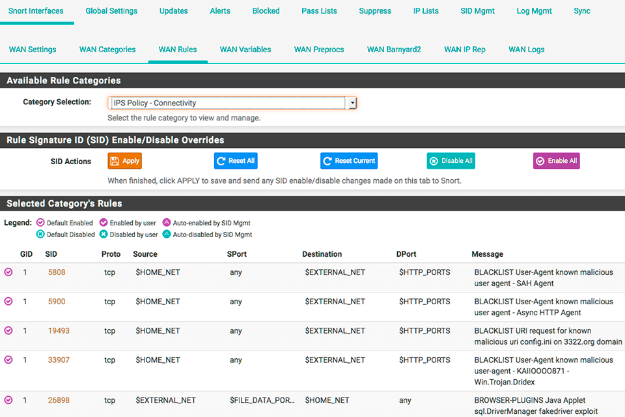This screenshot has height=417, width=625.
Task: Open the Suppress tab
Action: click(375, 11)
